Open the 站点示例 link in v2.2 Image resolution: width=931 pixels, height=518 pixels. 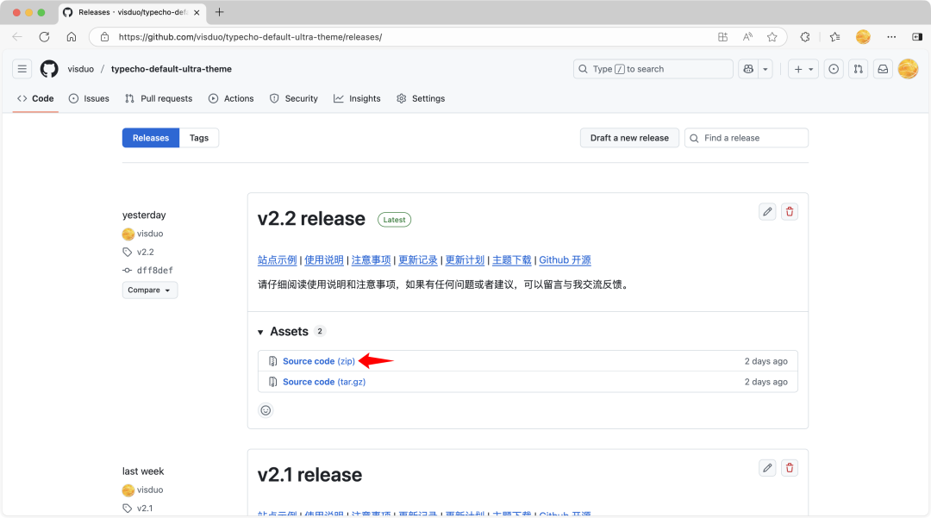click(278, 260)
